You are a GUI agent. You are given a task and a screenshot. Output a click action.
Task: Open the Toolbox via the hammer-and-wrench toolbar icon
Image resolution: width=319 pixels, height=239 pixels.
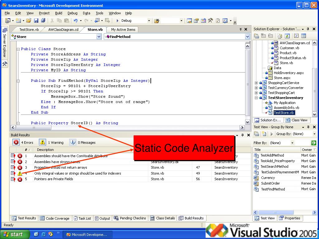[x=210, y=21]
